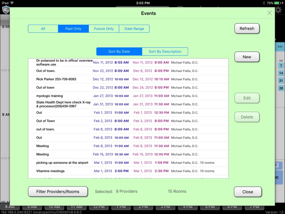285x214 pixels.
Task: Select the myologic training event
Action: [x=128, y=96]
